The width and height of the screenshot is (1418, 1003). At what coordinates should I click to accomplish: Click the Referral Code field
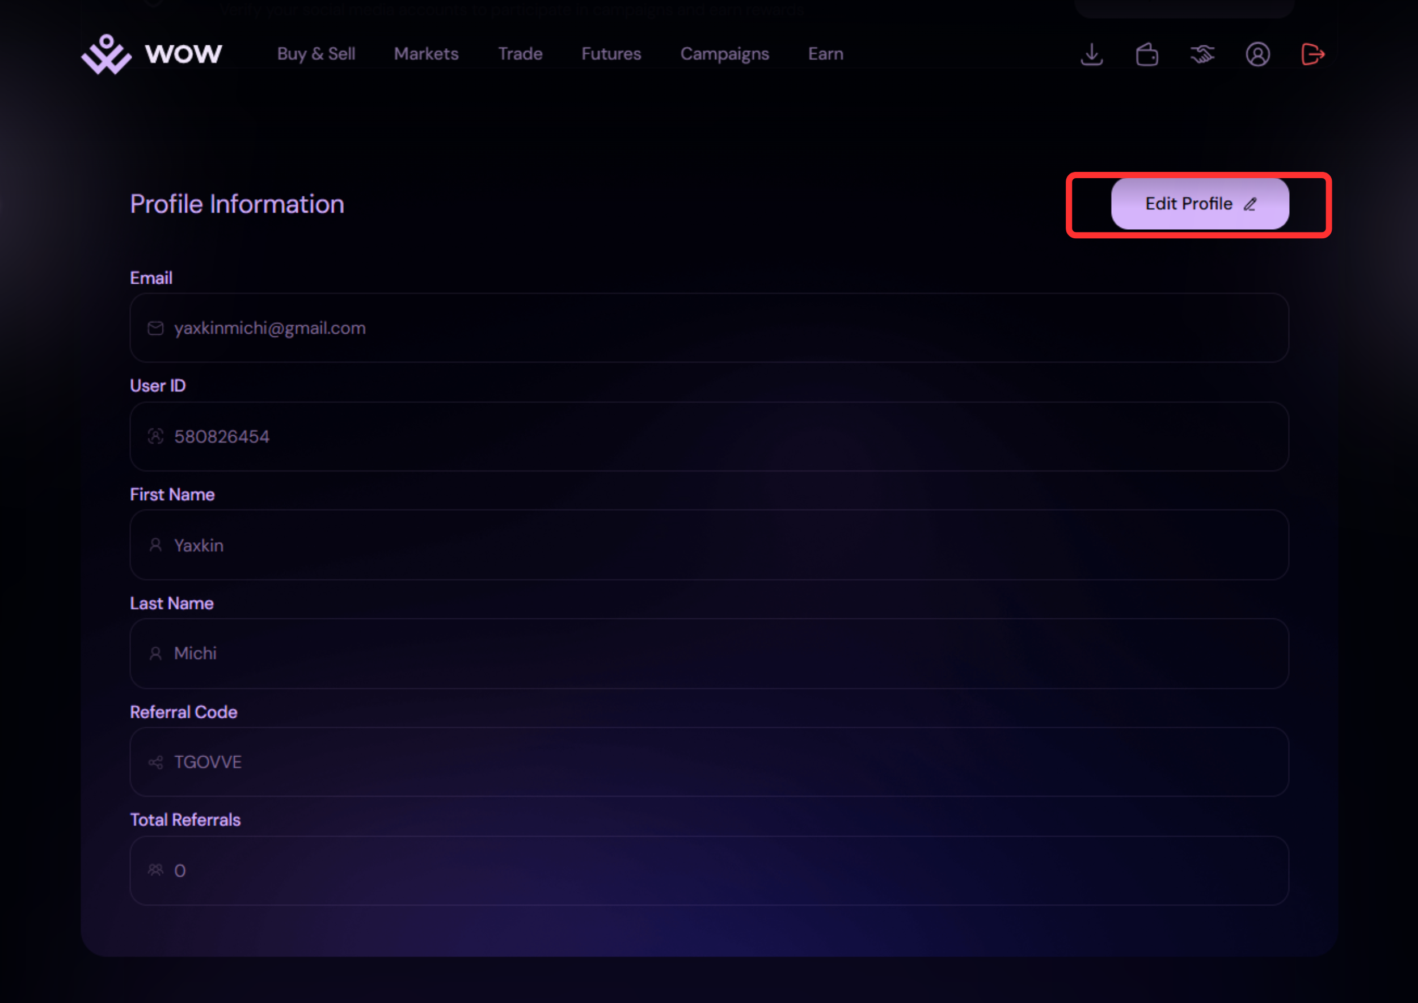coord(709,762)
